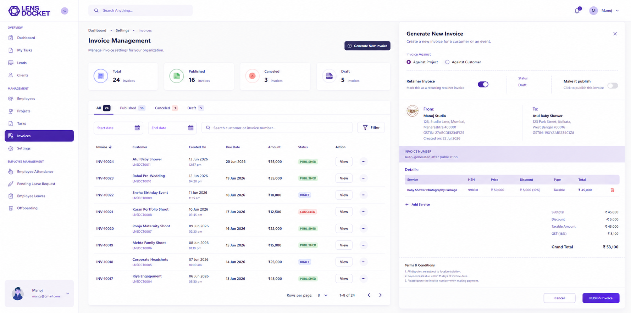Collapse the sidebar with double-chevron icon
Viewport: 631px width, 313px height.
(65, 11)
